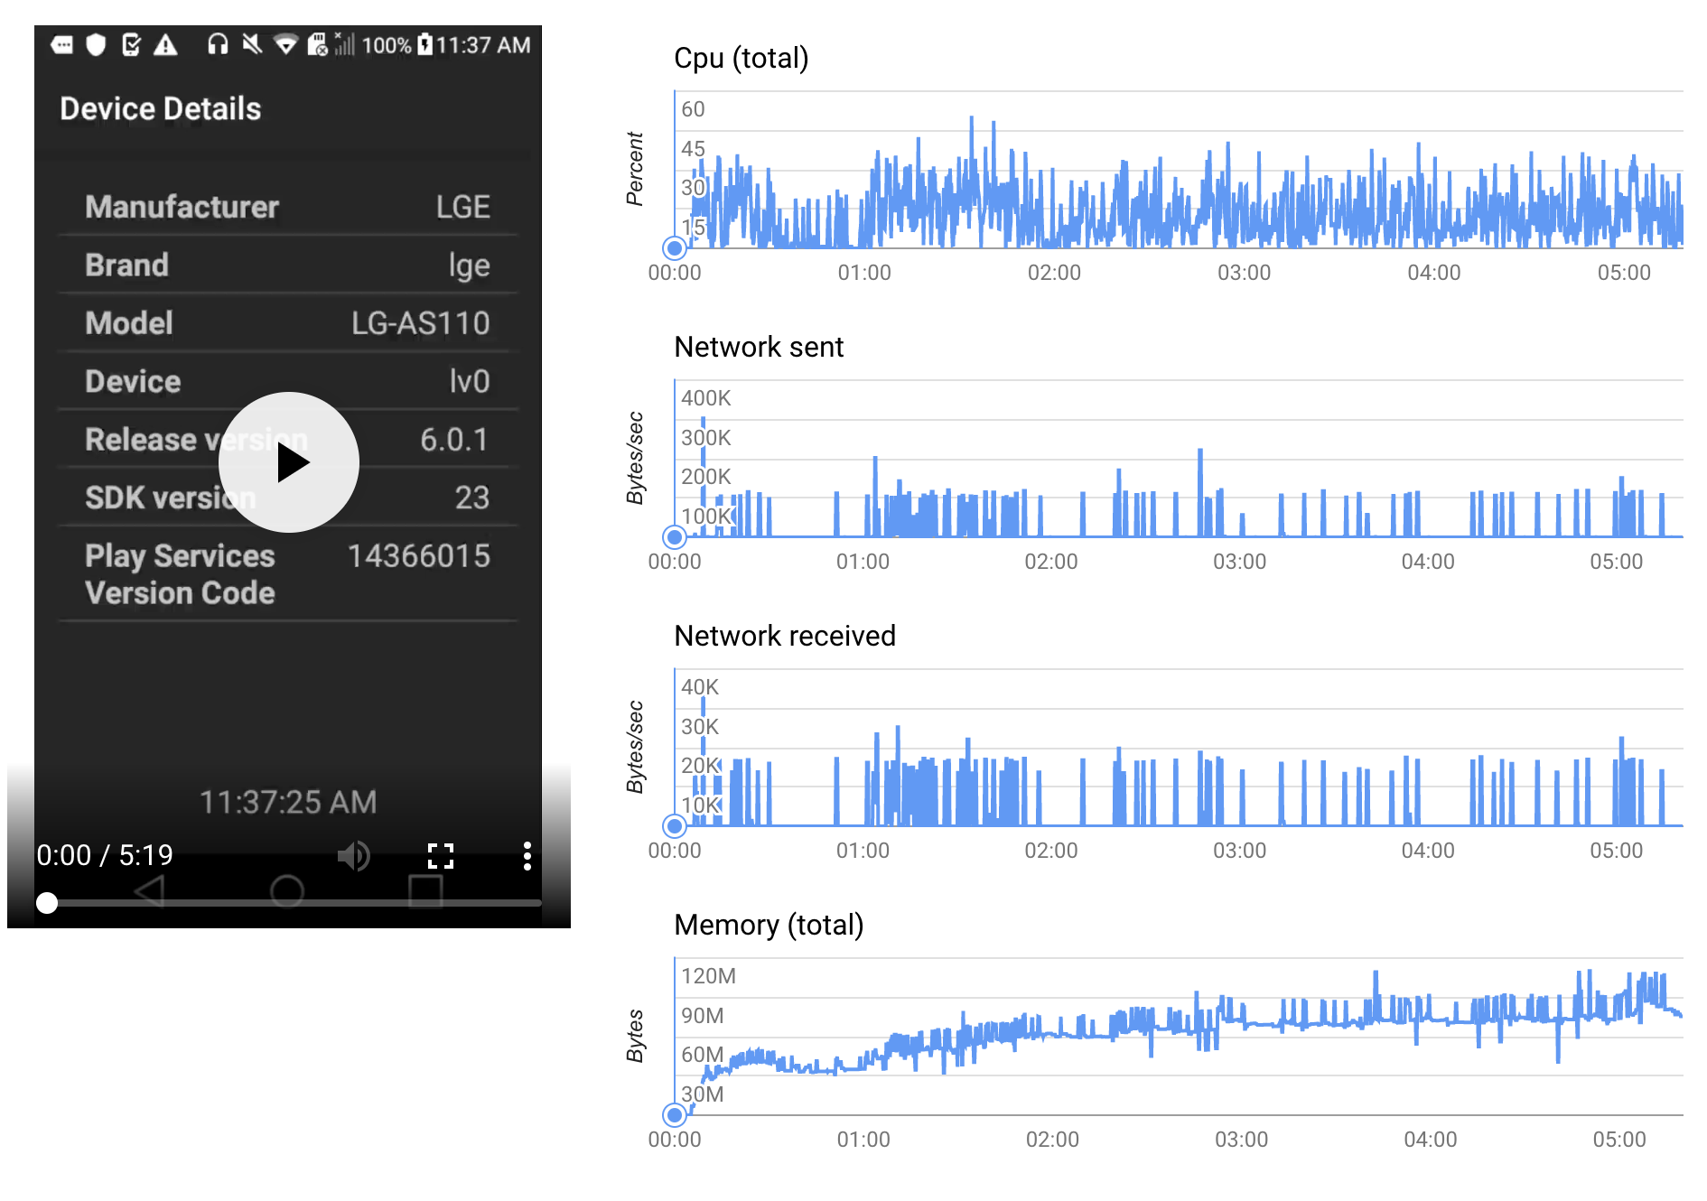
Task: Click the Android home circle icon
Action: pyautogui.click(x=287, y=891)
